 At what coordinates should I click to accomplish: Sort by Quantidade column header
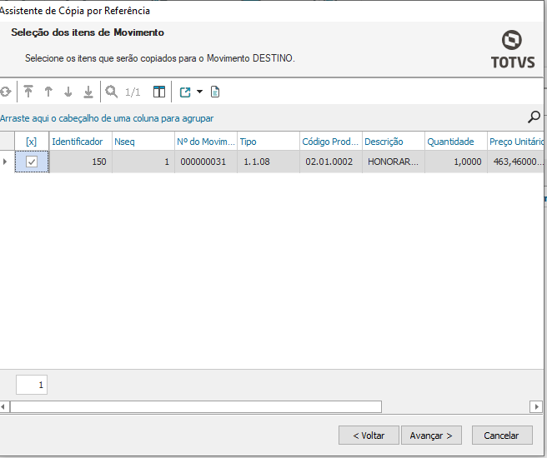(451, 142)
